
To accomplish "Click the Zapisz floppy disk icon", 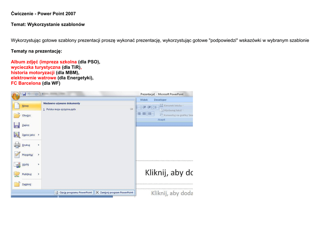I will [17, 125].
